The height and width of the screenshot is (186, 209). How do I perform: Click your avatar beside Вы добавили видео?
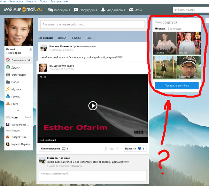tap(43, 67)
